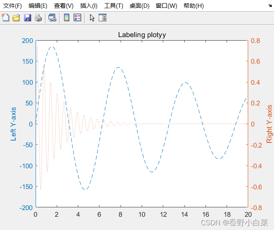274x230 pixels.
Task: Click the right axis tick label 0.6
Action: coord(256,61)
